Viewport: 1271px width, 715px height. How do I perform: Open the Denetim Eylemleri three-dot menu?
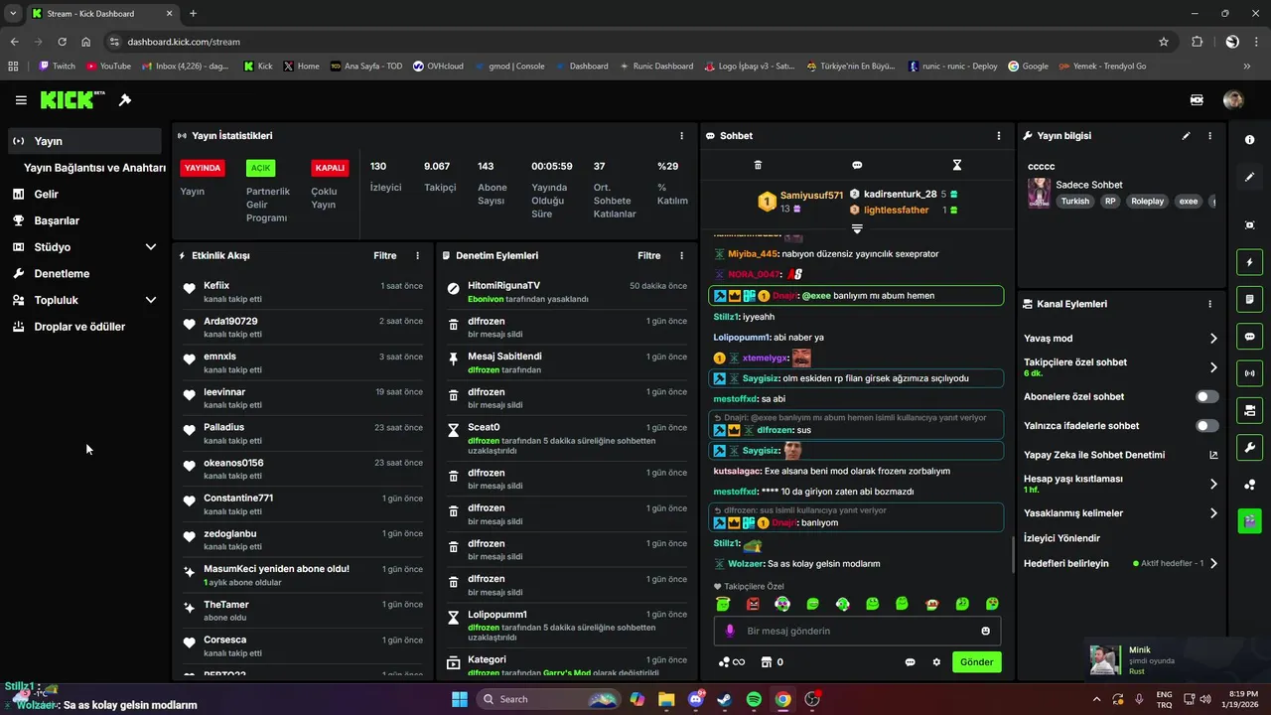(681, 255)
